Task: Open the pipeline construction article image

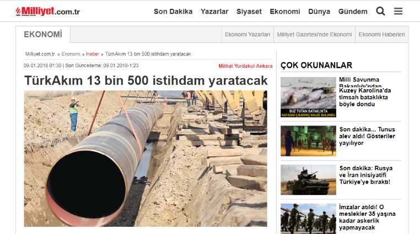Action: 146,159
